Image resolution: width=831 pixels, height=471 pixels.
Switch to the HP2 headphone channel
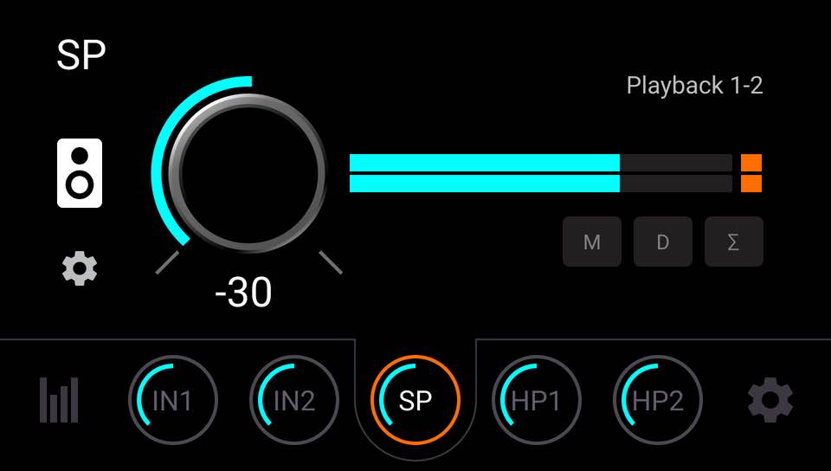[x=658, y=400]
